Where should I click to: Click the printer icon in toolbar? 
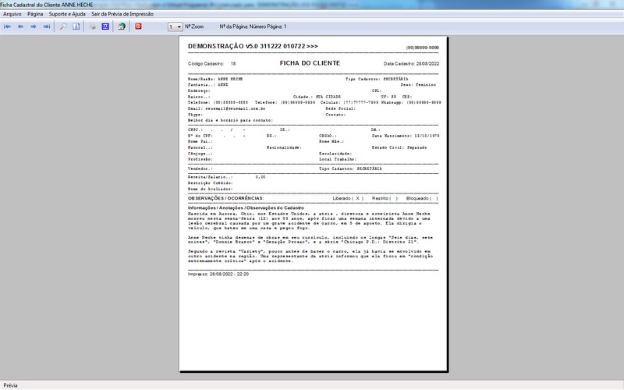[92, 27]
